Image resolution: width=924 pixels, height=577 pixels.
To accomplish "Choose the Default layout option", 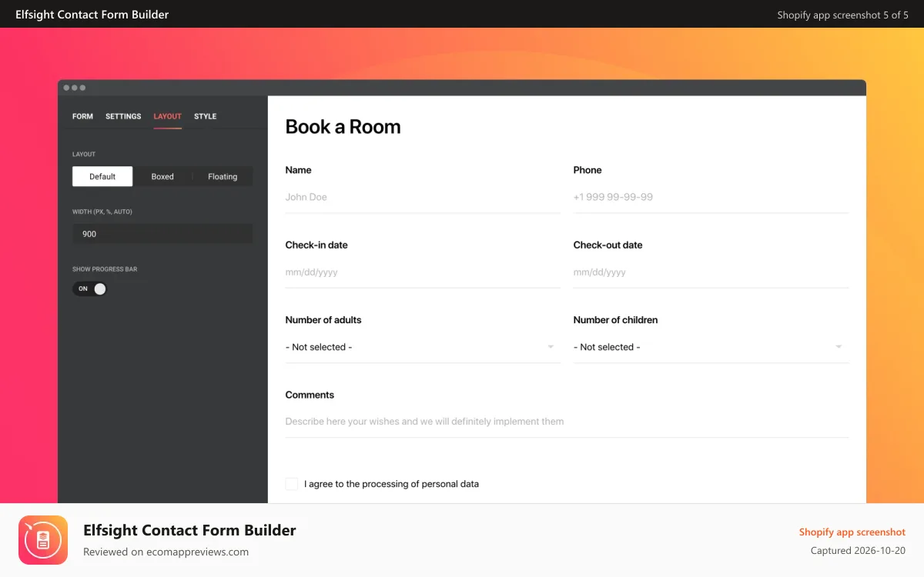I will (x=102, y=176).
